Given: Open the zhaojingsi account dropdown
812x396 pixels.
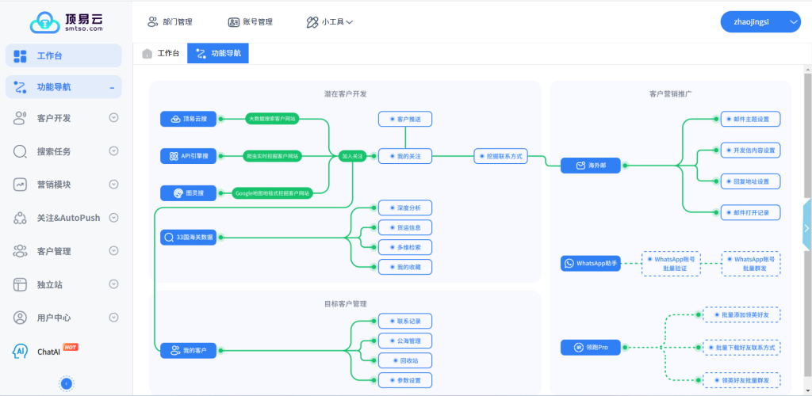Looking at the screenshot, I should pos(760,23).
